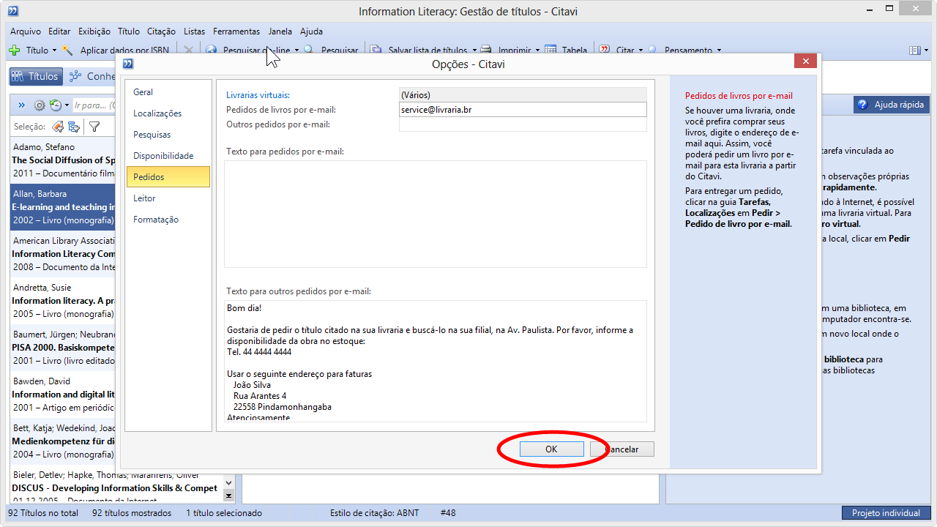Click the Ajuda rápida button
937x527 pixels.
[891, 105]
